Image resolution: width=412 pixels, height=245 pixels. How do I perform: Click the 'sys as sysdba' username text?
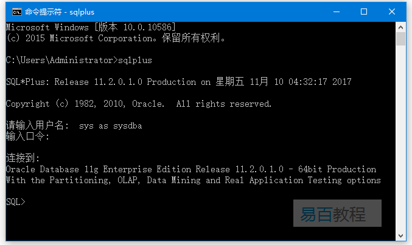click(110, 126)
